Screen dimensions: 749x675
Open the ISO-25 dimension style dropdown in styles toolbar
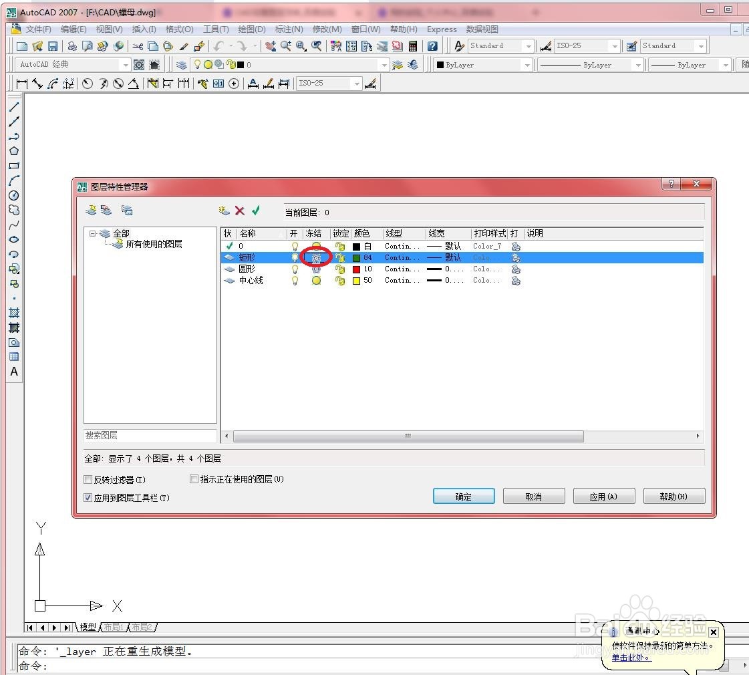[x=615, y=46]
